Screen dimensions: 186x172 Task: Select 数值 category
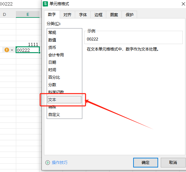click(64, 40)
